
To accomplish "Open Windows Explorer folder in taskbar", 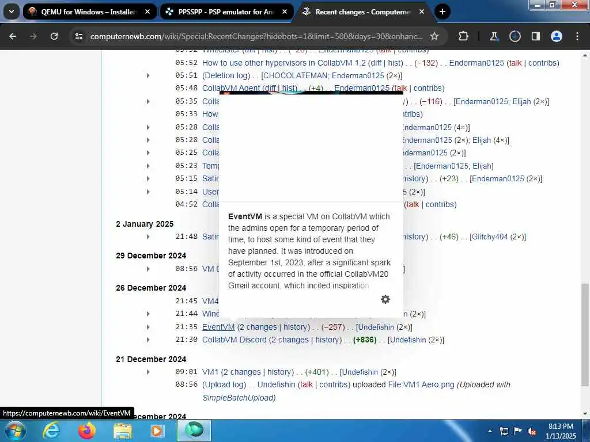I will pos(123,431).
